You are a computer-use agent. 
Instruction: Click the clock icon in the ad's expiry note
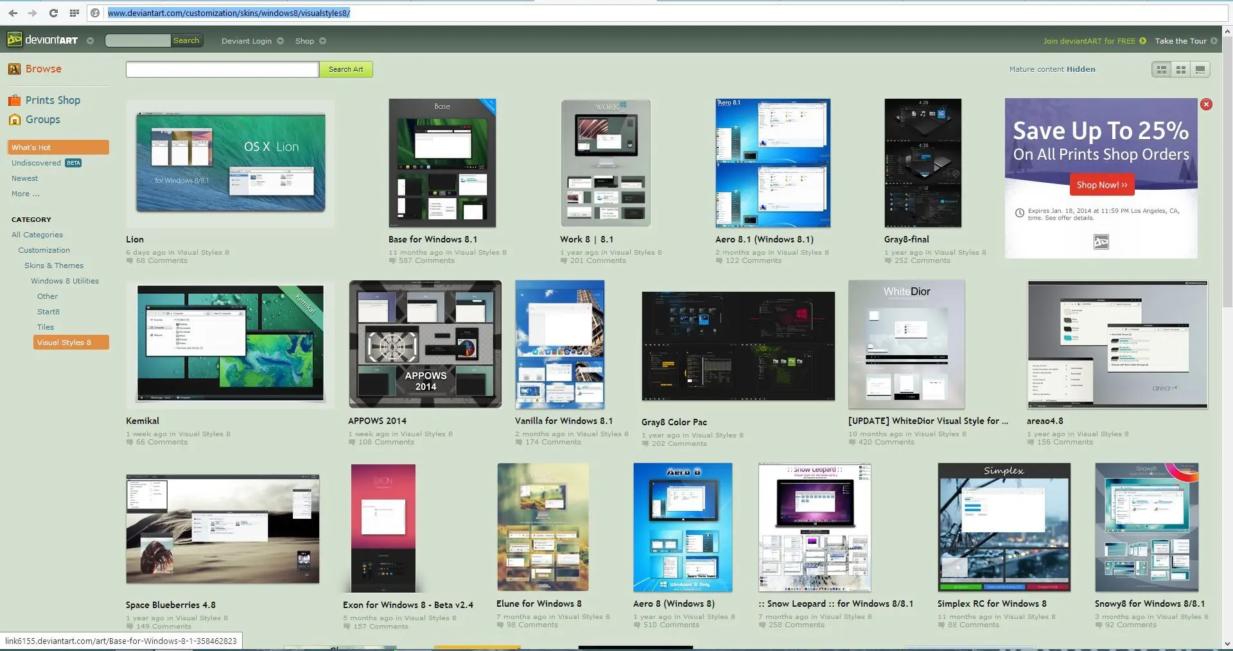click(1019, 213)
